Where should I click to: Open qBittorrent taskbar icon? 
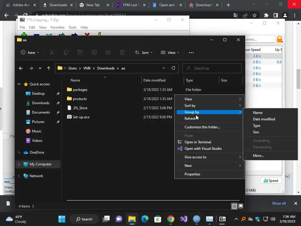(197, 219)
